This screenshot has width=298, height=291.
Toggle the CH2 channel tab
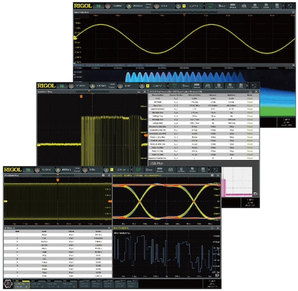[x=37, y=284]
